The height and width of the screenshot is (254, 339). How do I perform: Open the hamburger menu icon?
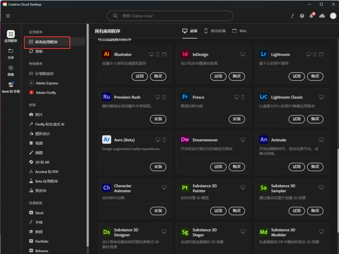click(x=8, y=16)
